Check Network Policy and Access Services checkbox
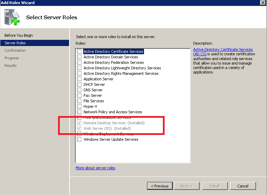The image size is (267, 195). (79, 112)
